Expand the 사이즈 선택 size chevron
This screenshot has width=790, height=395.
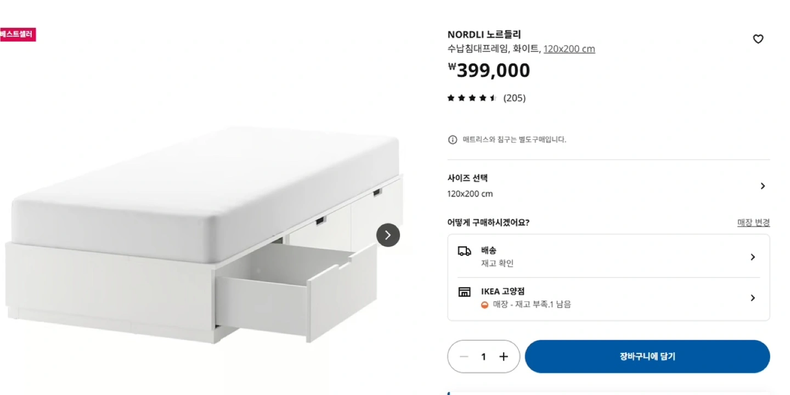pos(763,186)
